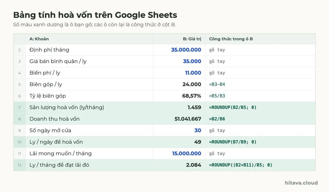The height and width of the screenshot is (192, 329).
Task: Click 'gõ tay' in the Số ngày mở cửa row
Action: pos(217,131)
